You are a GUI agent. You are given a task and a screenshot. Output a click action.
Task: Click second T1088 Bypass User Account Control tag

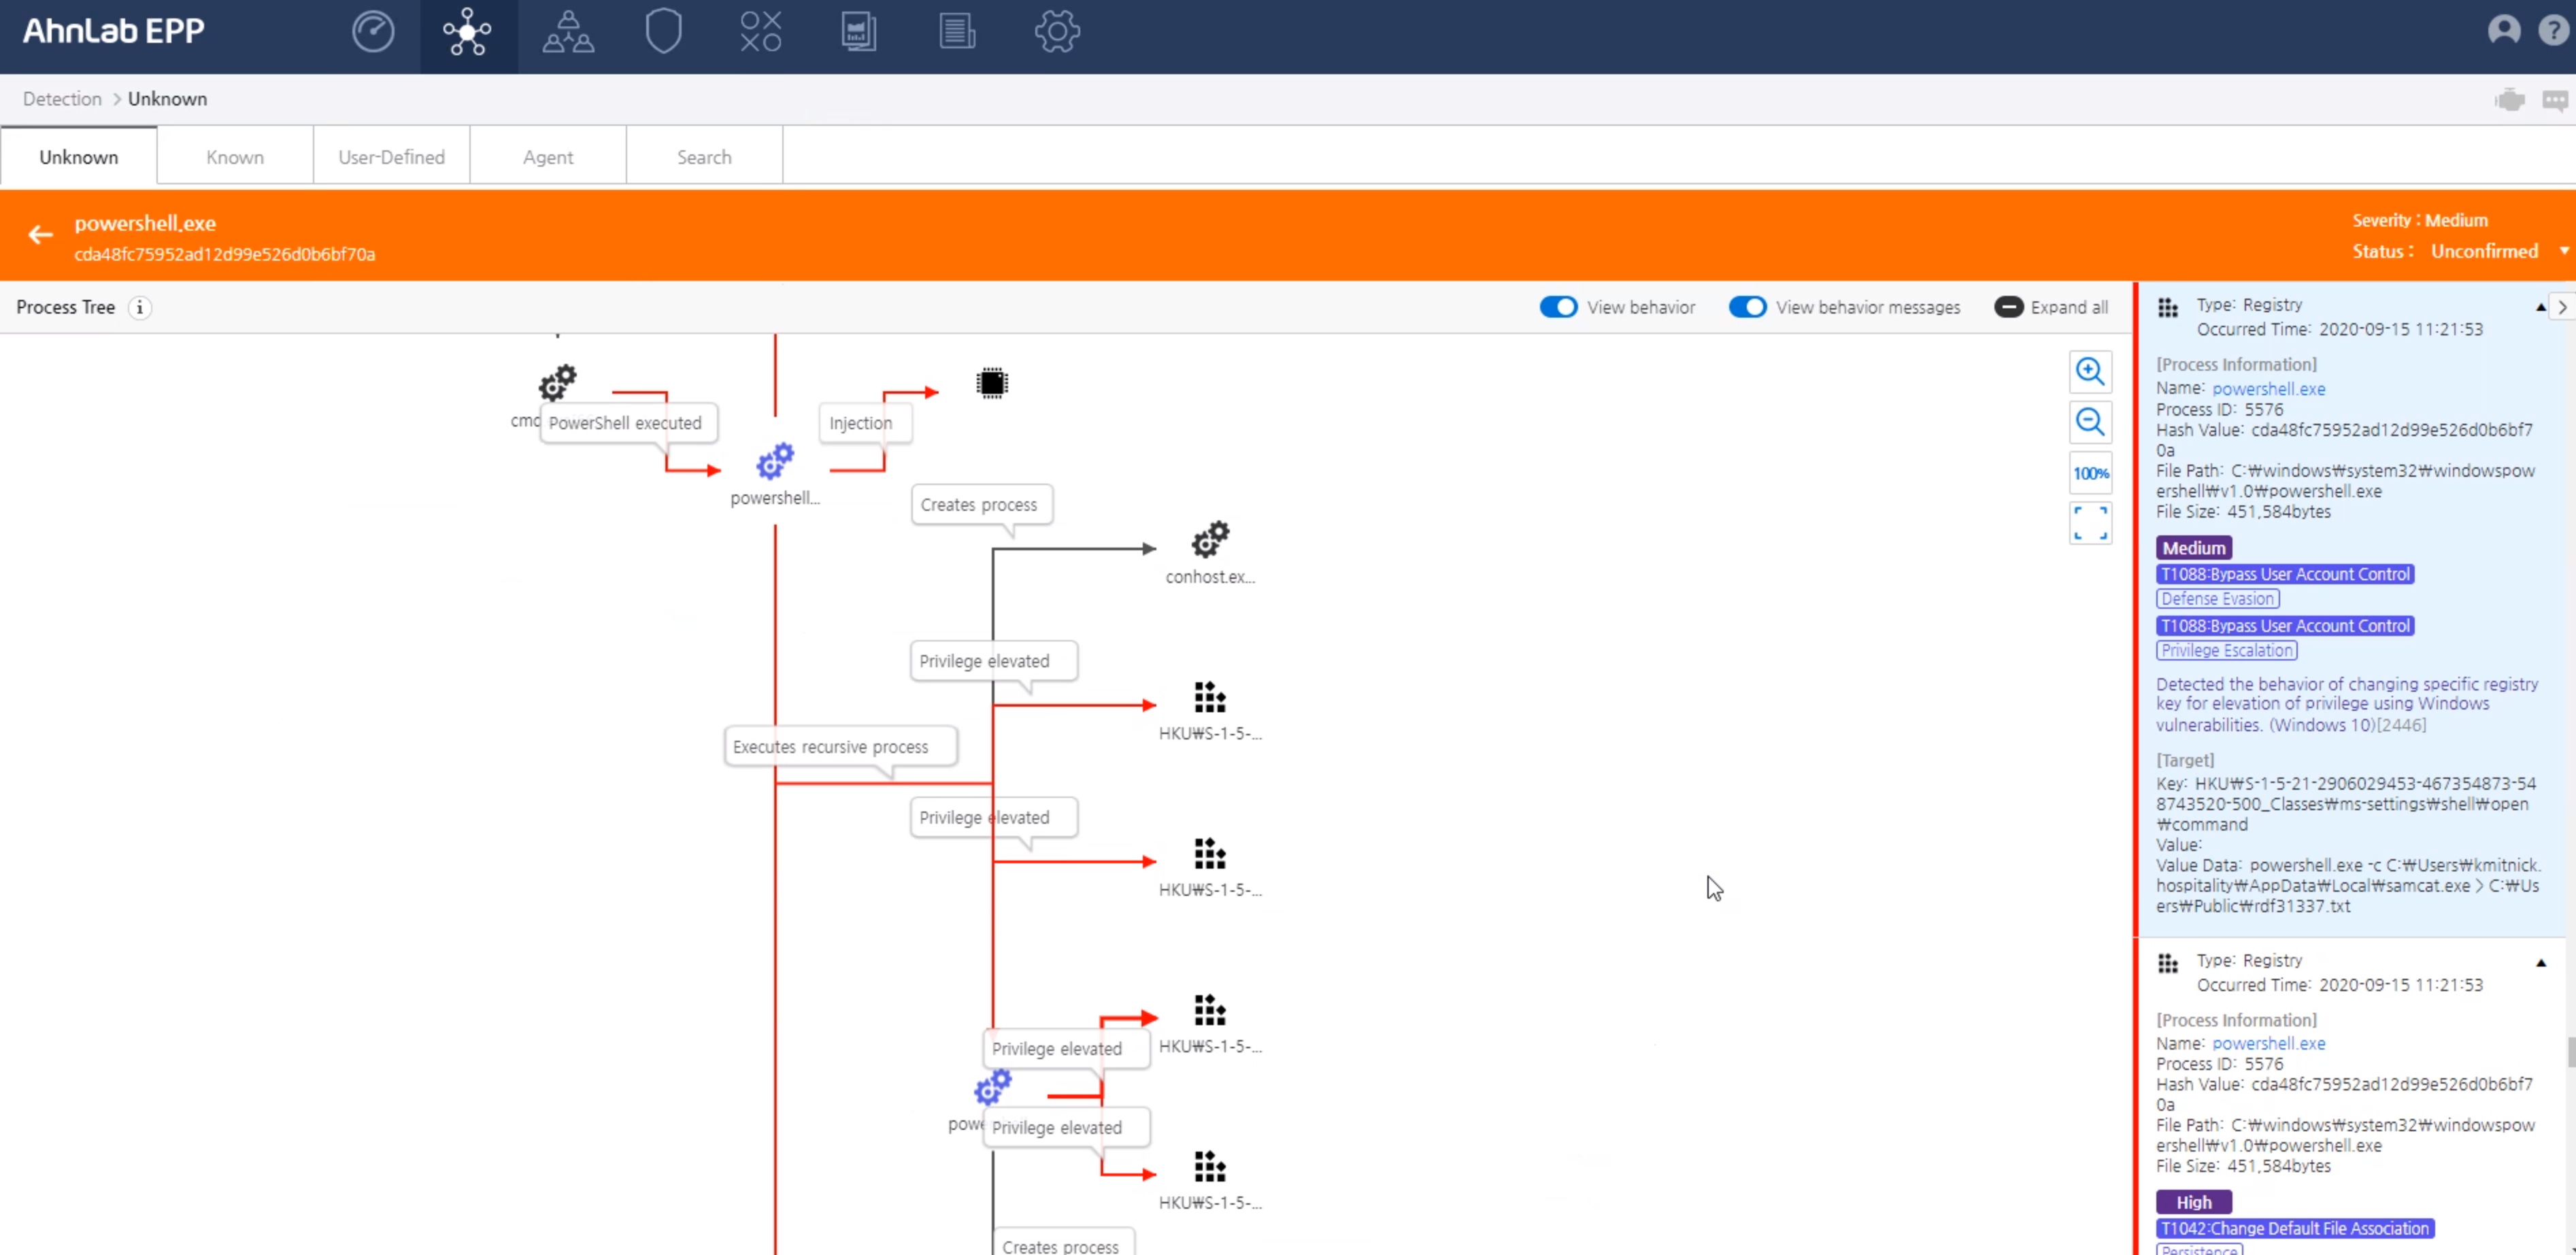pos(2284,625)
